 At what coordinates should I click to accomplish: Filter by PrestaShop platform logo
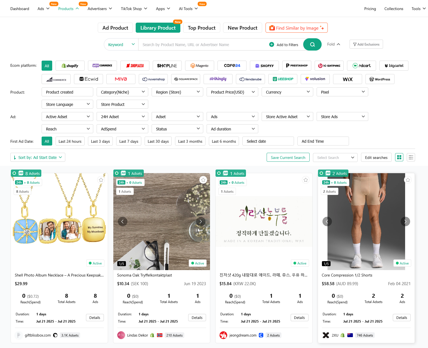tap(297, 66)
